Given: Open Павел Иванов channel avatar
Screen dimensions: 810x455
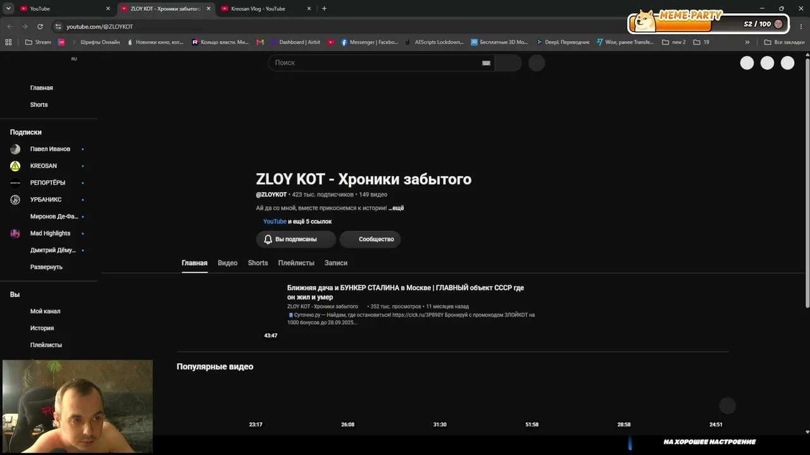Looking at the screenshot, I should 15,149.
